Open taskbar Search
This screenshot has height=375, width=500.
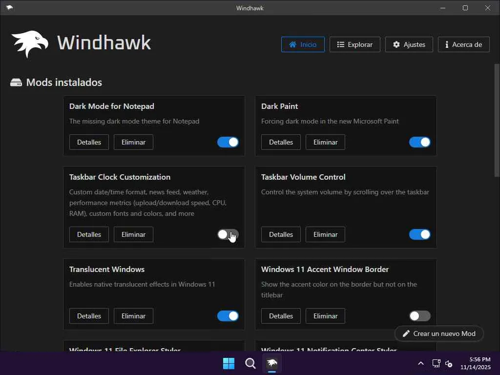[250, 363]
